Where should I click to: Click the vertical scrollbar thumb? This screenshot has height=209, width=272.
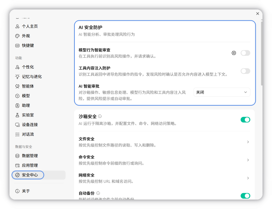[x=262, y=53]
